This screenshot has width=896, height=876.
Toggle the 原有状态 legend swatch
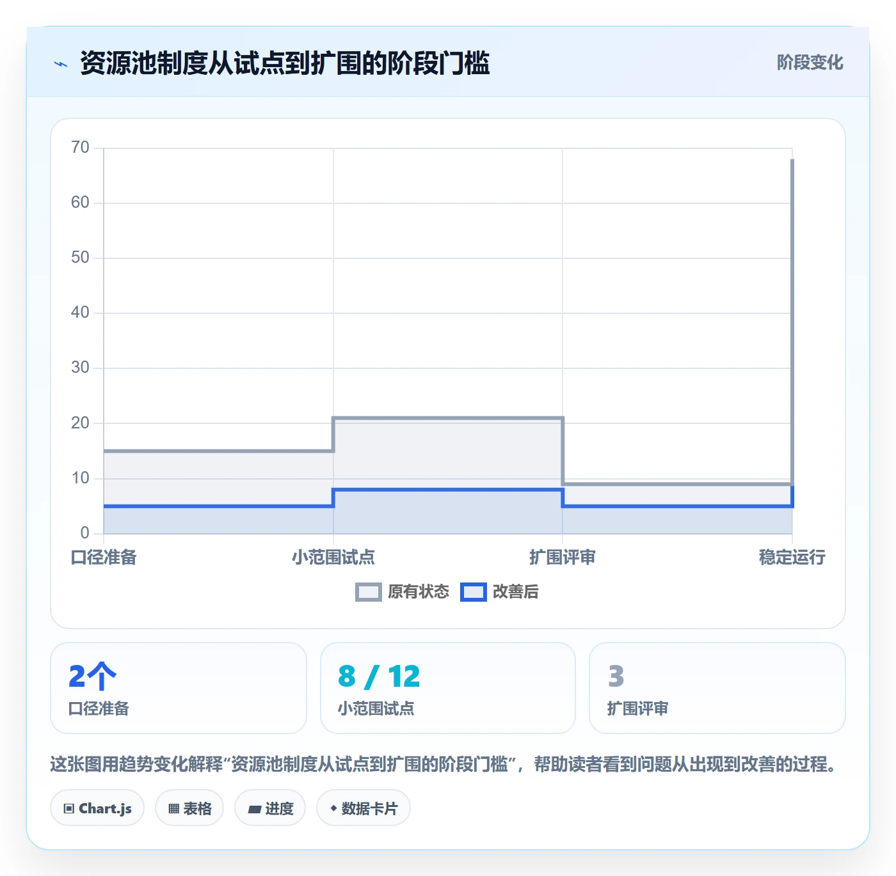[x=369, y=592]
